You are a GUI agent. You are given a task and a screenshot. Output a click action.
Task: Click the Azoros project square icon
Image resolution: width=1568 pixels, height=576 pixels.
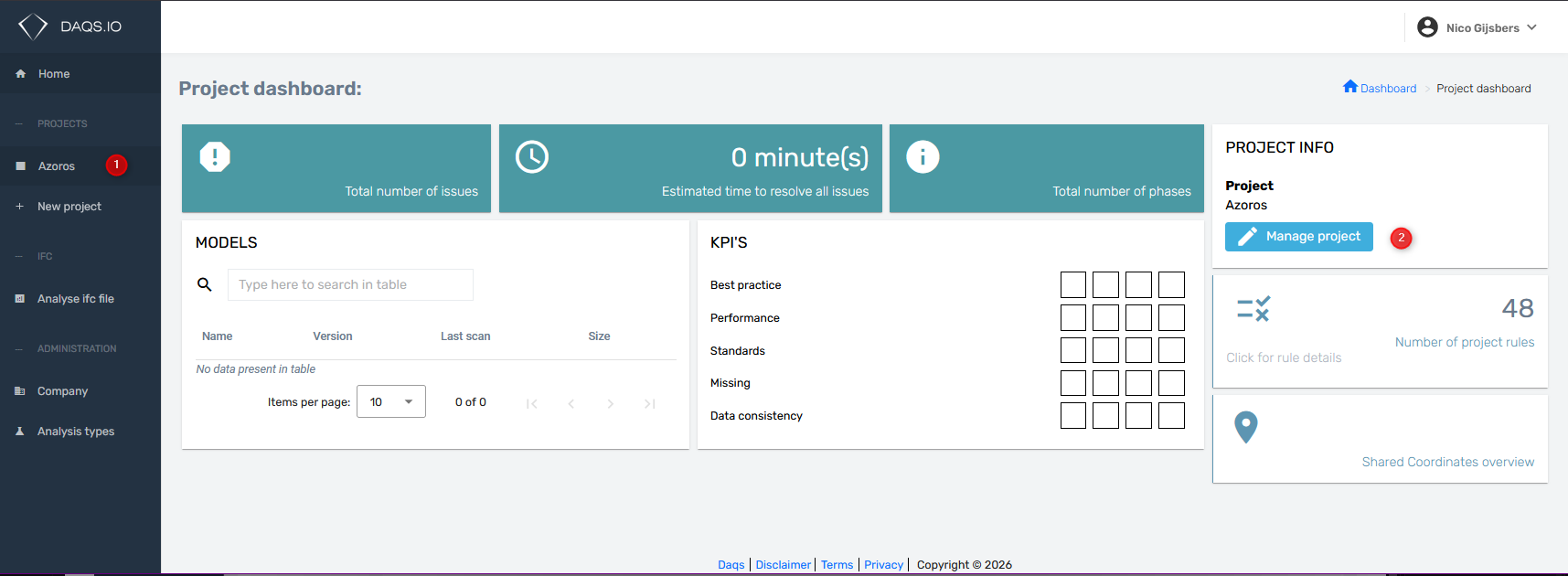[20, 166]
